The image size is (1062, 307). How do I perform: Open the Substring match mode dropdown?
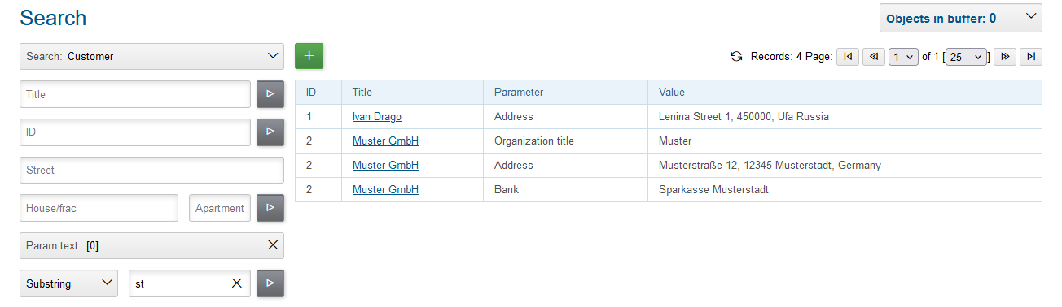68,283
